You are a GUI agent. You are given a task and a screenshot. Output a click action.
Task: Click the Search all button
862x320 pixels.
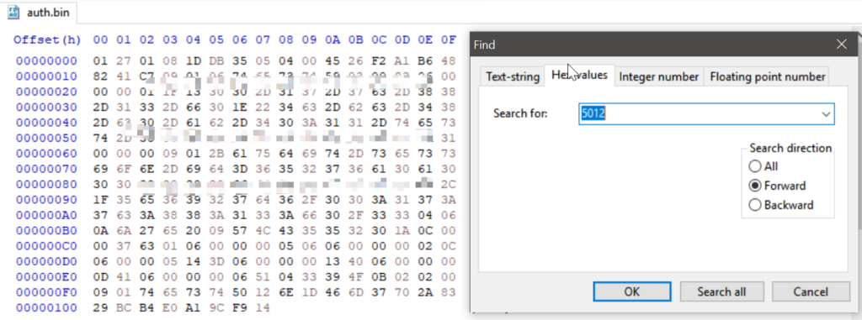721,291
